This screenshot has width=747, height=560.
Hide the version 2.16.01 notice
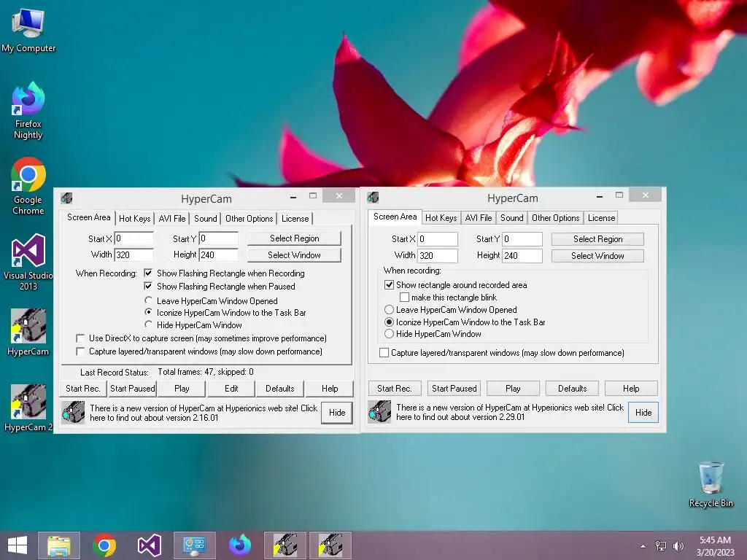337,413
